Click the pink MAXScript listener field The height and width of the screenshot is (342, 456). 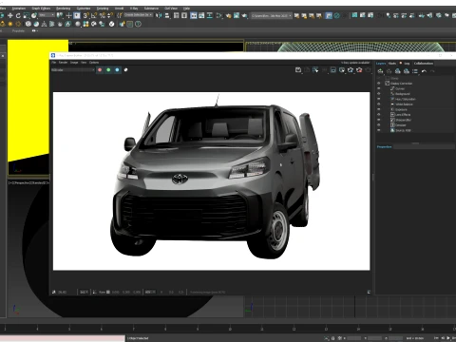[x=63, y=338]
